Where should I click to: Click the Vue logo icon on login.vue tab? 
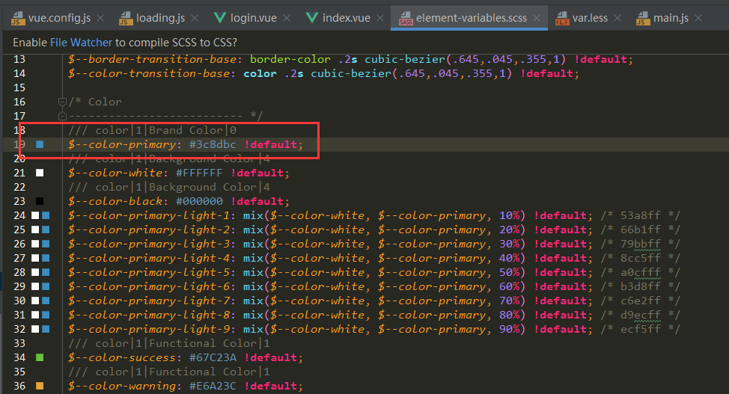(x=220, y=18)
